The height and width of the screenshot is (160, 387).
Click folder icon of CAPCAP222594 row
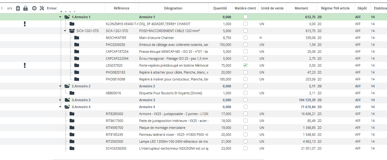coord(77,58)
